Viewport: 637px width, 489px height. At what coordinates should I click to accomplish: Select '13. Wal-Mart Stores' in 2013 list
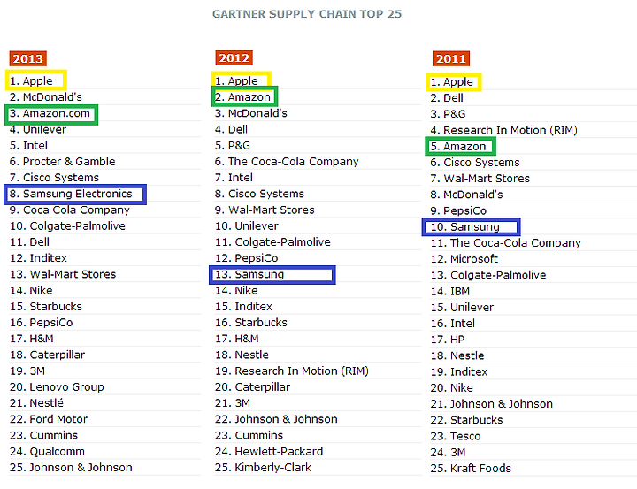click(63, 274)
